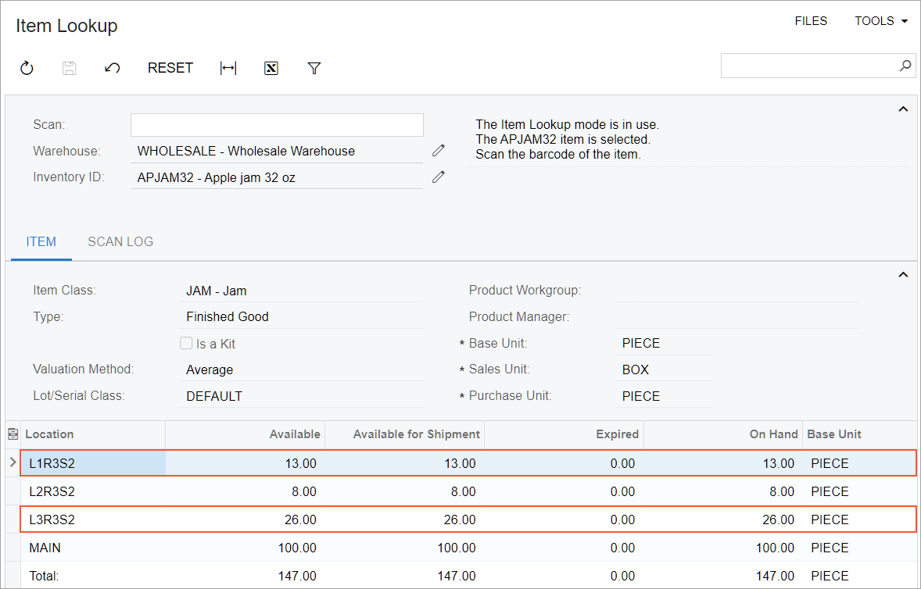Click grid column configurator icon

(x=13, y=434)
